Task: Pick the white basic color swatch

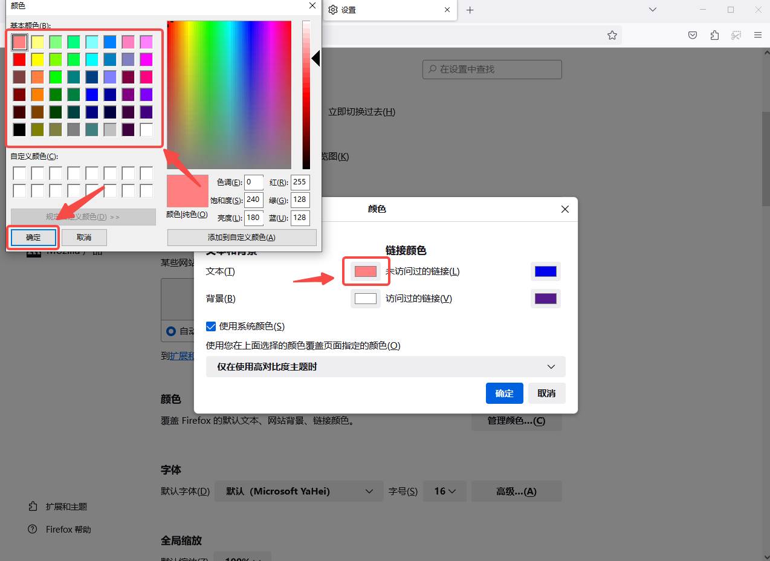Action: (146, 129)
